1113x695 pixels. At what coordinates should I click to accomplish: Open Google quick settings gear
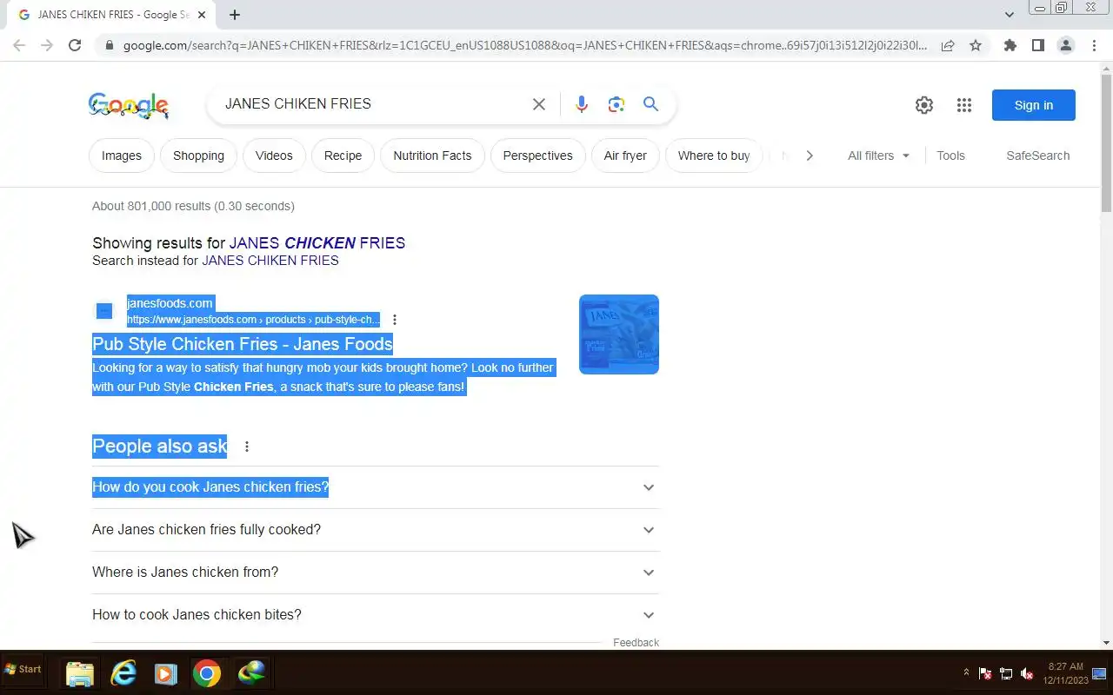pyautogui.click(x=924, y=105)
